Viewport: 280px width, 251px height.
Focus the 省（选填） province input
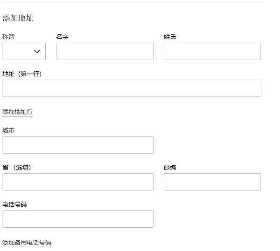click(x=78, y=182)
